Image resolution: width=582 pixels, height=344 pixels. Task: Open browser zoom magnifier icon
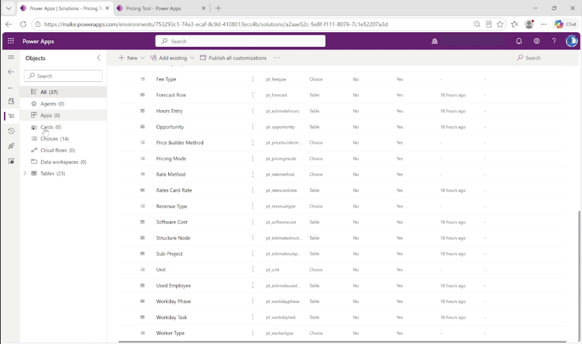[477, 24]
